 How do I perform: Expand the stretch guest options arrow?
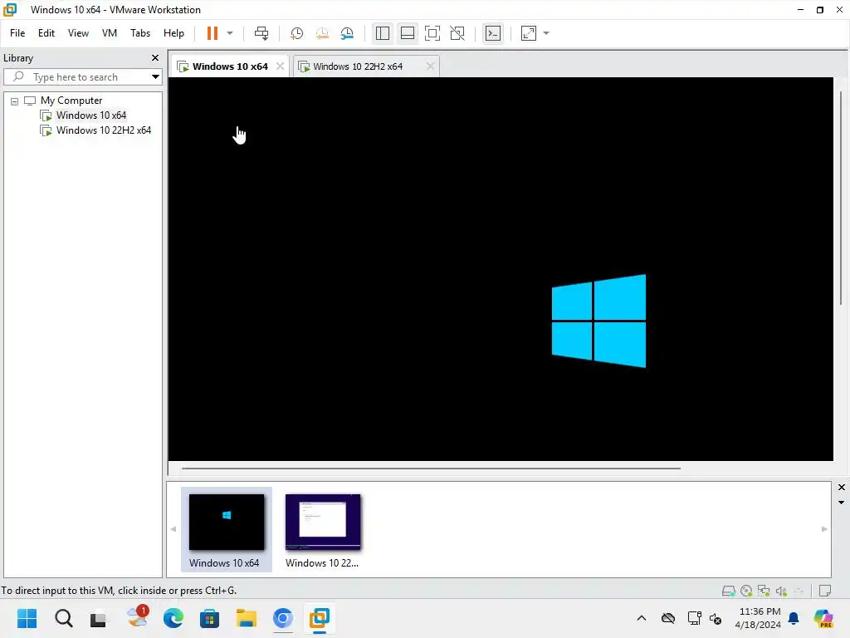(x=546, y=33)
